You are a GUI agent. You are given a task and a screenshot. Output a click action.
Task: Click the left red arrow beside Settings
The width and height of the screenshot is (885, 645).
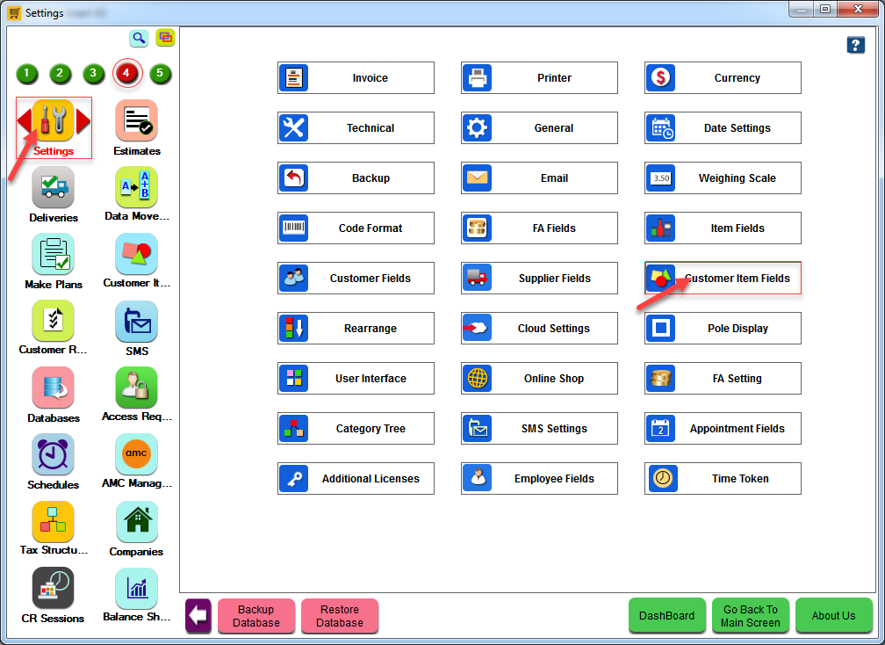(x=25, y=121)
